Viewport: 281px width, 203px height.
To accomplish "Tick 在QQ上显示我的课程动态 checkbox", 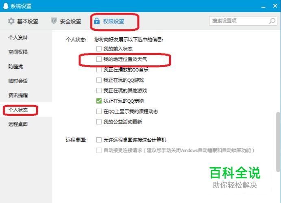I will pyautogui.click(x=99, y=111).
